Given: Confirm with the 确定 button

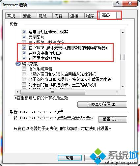Looking at the screenshot, I should pyautogui.click(x=70, y=158).
